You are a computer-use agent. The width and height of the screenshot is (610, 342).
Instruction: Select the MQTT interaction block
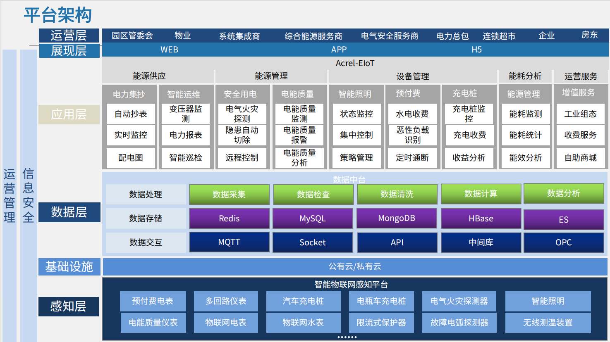click(x=229, y=242)
